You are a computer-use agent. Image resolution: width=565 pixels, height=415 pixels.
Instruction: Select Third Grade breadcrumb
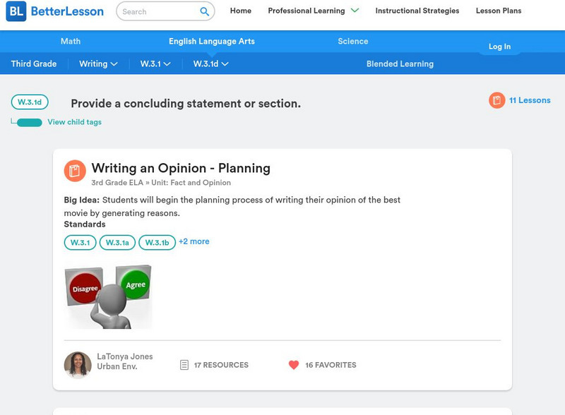point(34,64)
